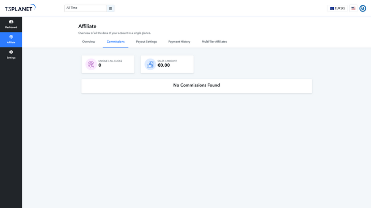Screen dimensions: 371x208
Task: Click the No Commissions Found message
Action: 197,85
